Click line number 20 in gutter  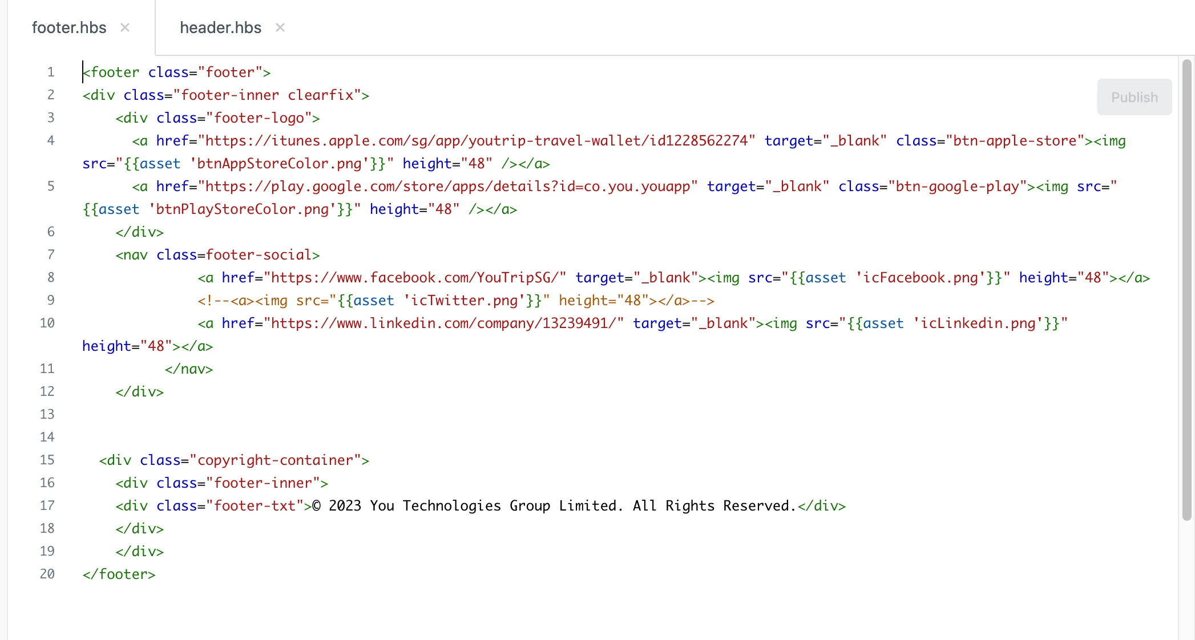[47, 574]
